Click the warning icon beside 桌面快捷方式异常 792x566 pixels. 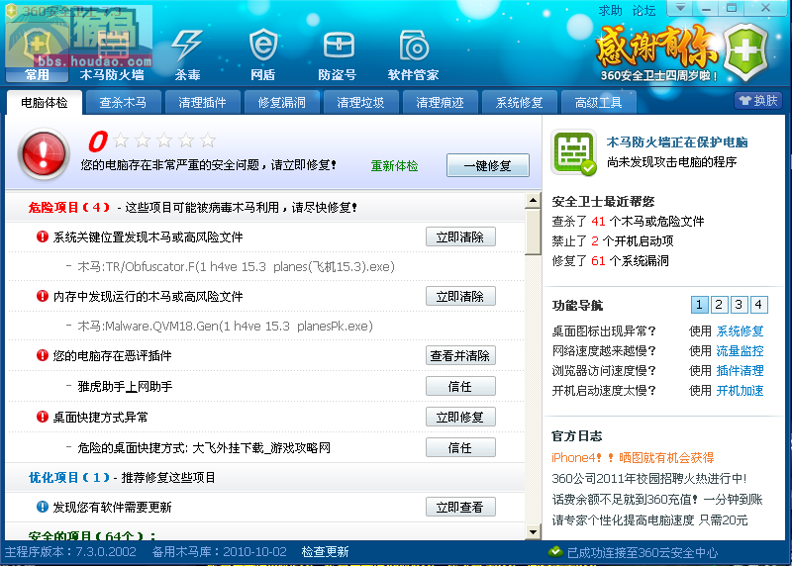43,417
